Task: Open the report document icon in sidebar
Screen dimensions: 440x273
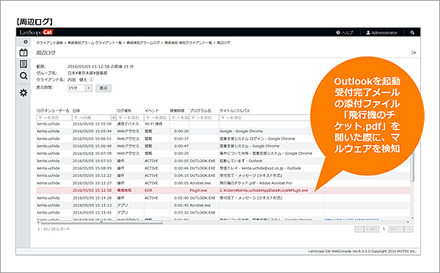Action: point(23,64)
